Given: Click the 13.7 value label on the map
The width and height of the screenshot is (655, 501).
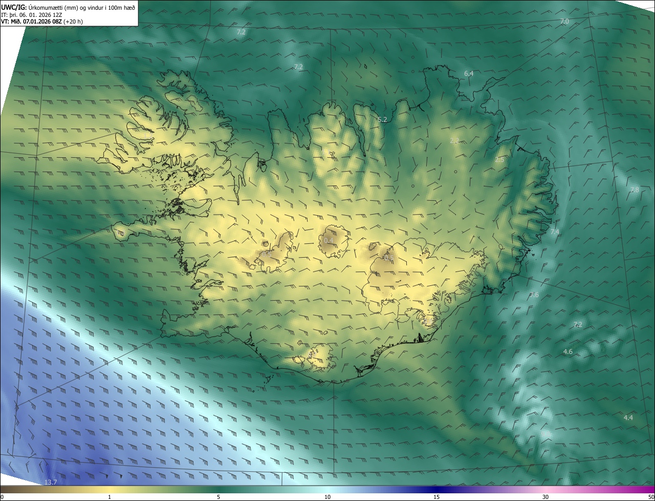Looking at the screenshot, I should click(51, 483).
